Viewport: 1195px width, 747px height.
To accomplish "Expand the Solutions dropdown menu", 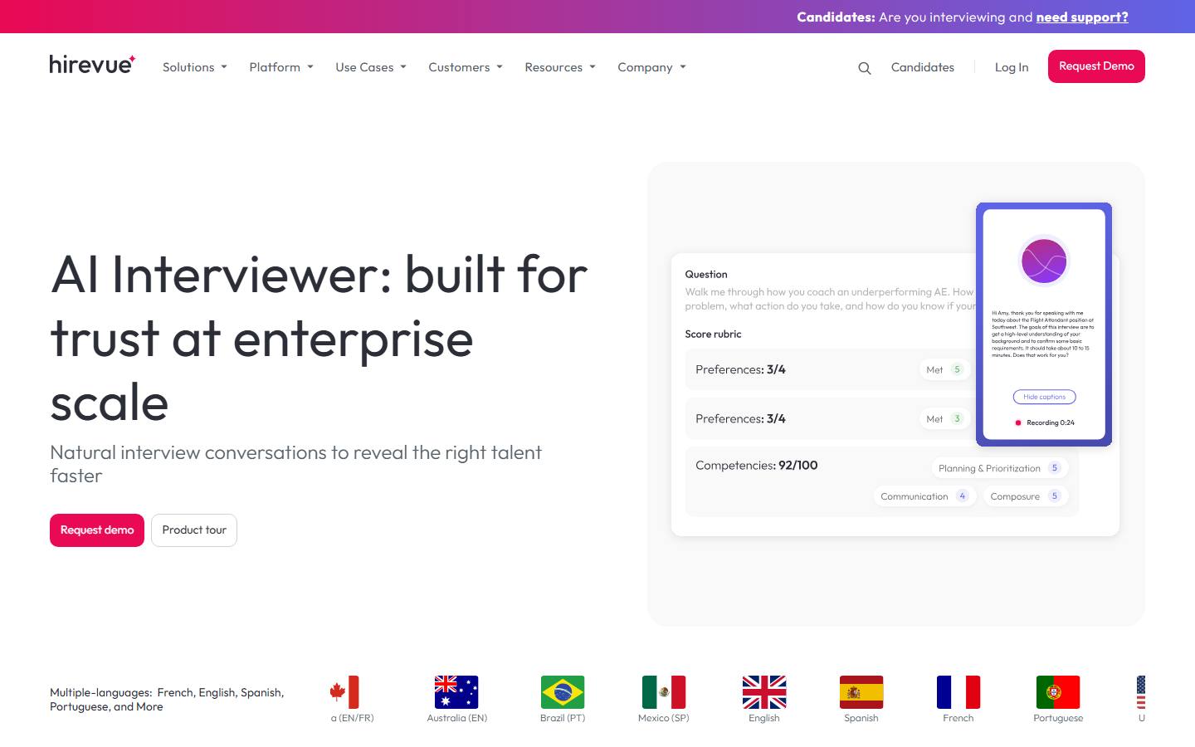I will [x=195, y=67].
